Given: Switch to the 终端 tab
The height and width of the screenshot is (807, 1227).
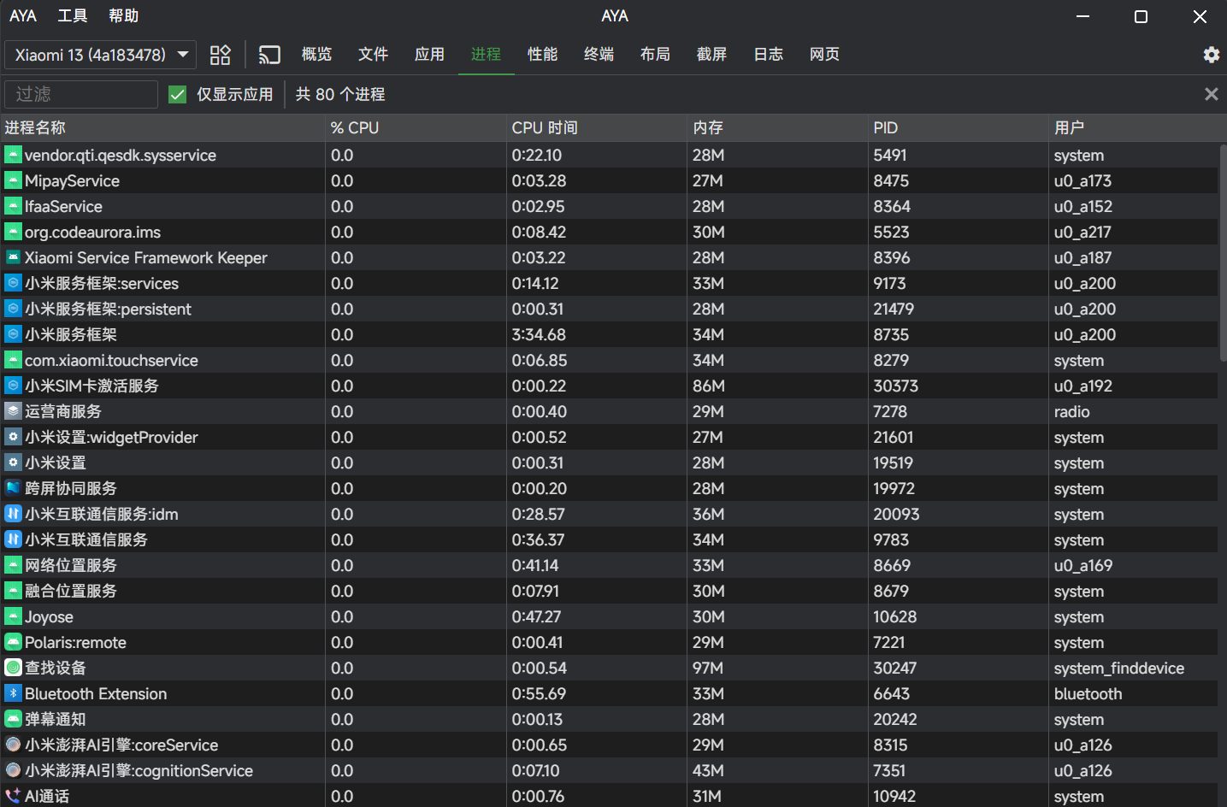Looking at the screenshot, I should coord(599,55).
